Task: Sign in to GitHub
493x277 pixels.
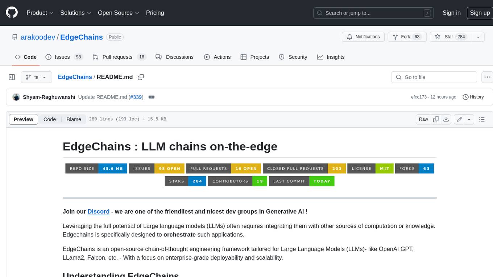Action: coord(451,13)
